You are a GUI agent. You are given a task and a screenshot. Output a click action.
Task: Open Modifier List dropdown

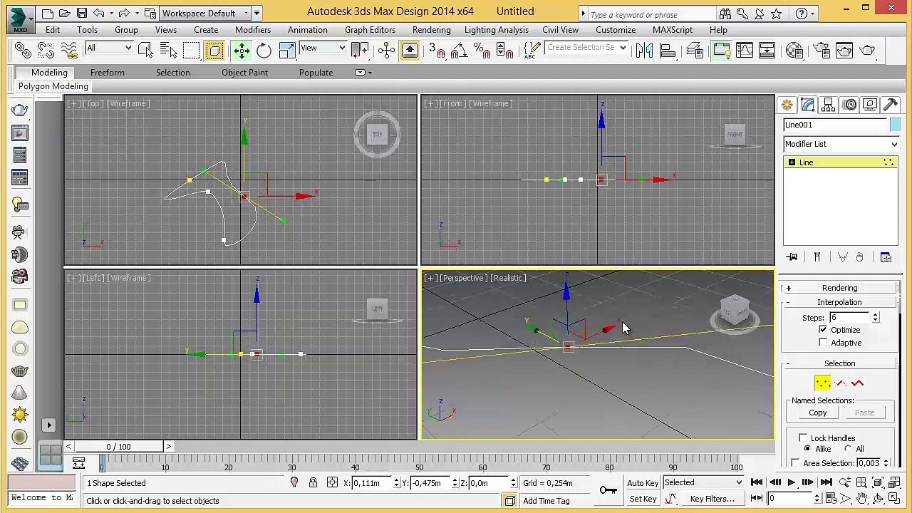[841, 144]
